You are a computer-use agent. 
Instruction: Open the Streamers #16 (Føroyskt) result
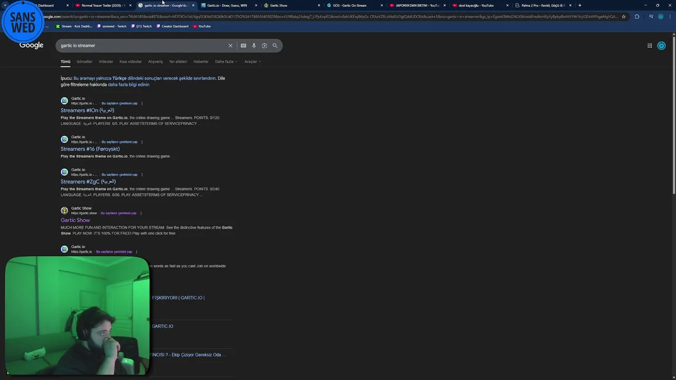click(90, 149)
